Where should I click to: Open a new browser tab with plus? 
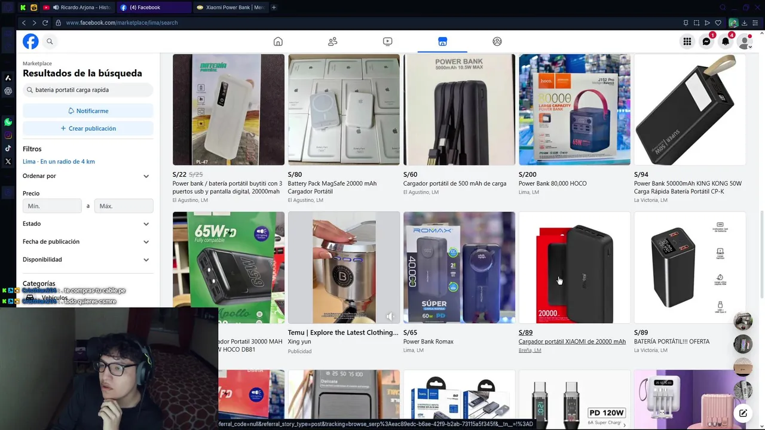(274, 7)
